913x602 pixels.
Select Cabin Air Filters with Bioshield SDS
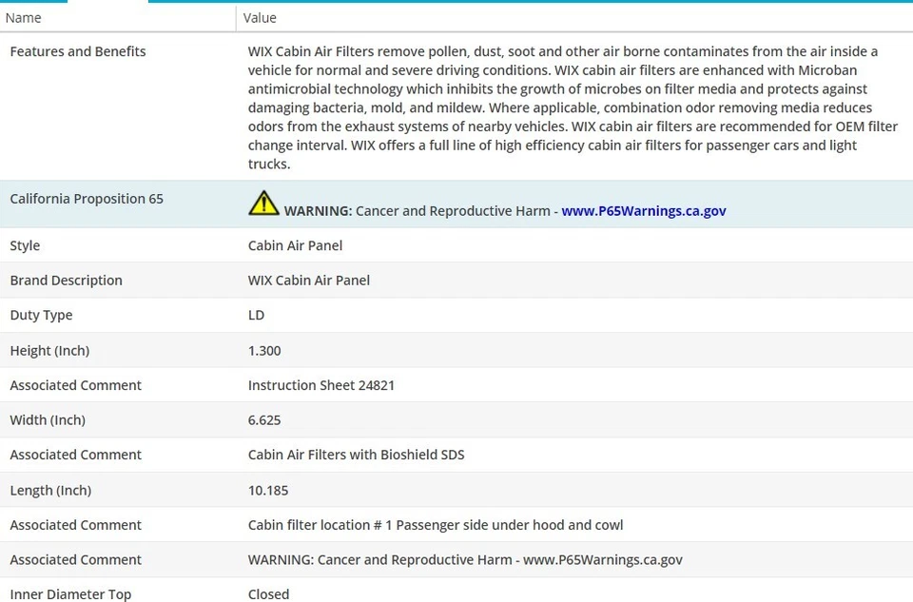(x=357, y=455)
